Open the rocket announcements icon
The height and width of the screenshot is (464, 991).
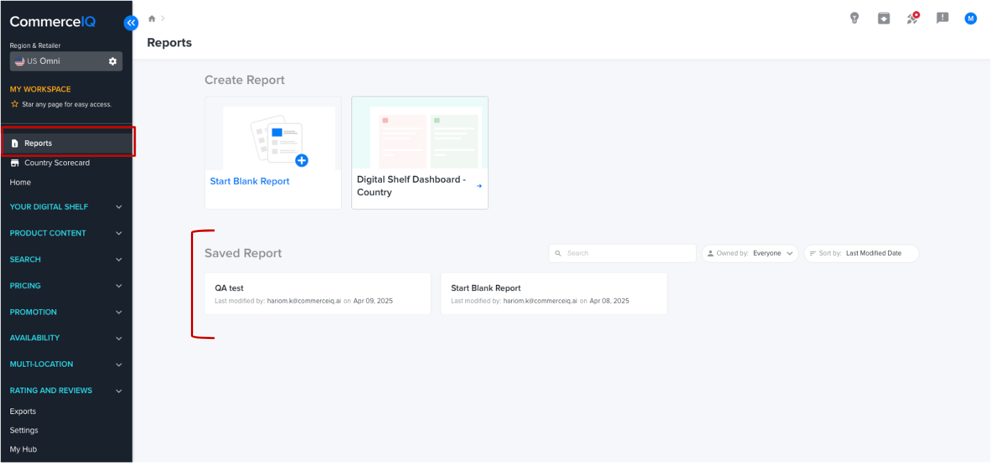pyautogui.click(x=913, y=18)
